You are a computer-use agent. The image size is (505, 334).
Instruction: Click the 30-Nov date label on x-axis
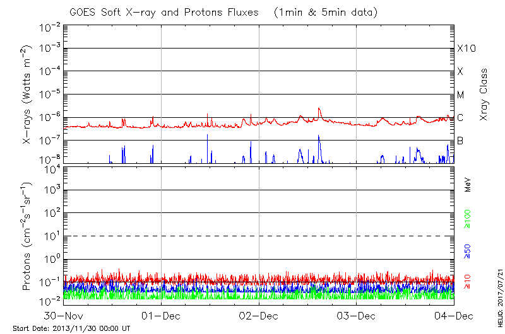click(x=63, y=315)
